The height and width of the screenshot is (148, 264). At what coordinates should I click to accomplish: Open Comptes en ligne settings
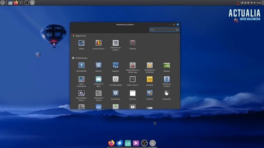point(99,81)
